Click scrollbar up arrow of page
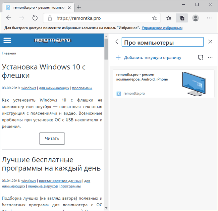 (106, 36)
